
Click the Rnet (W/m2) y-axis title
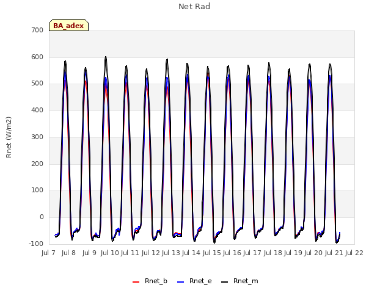9,137
